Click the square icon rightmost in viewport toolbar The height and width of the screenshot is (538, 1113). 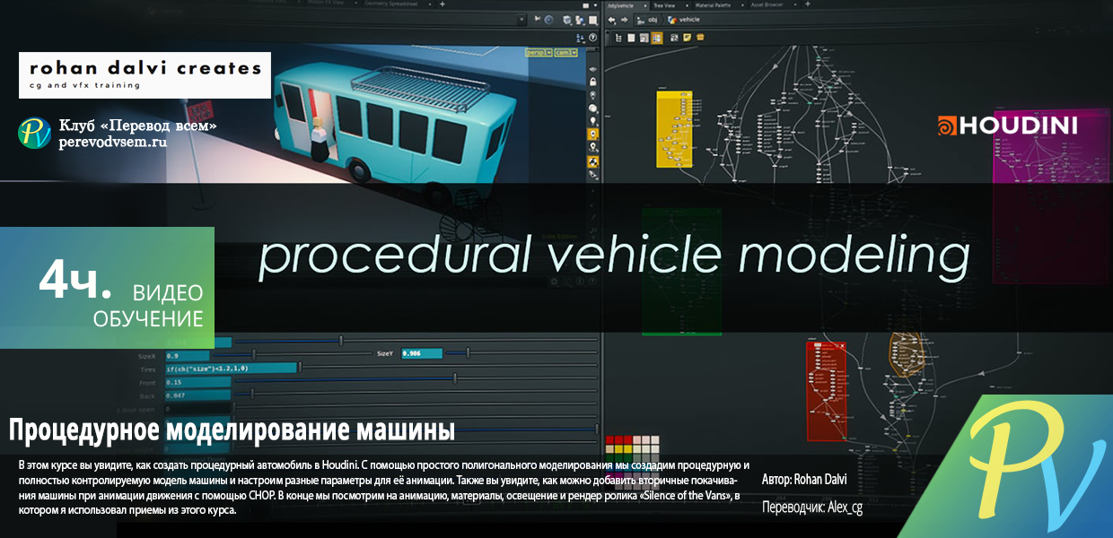[593, 20]
